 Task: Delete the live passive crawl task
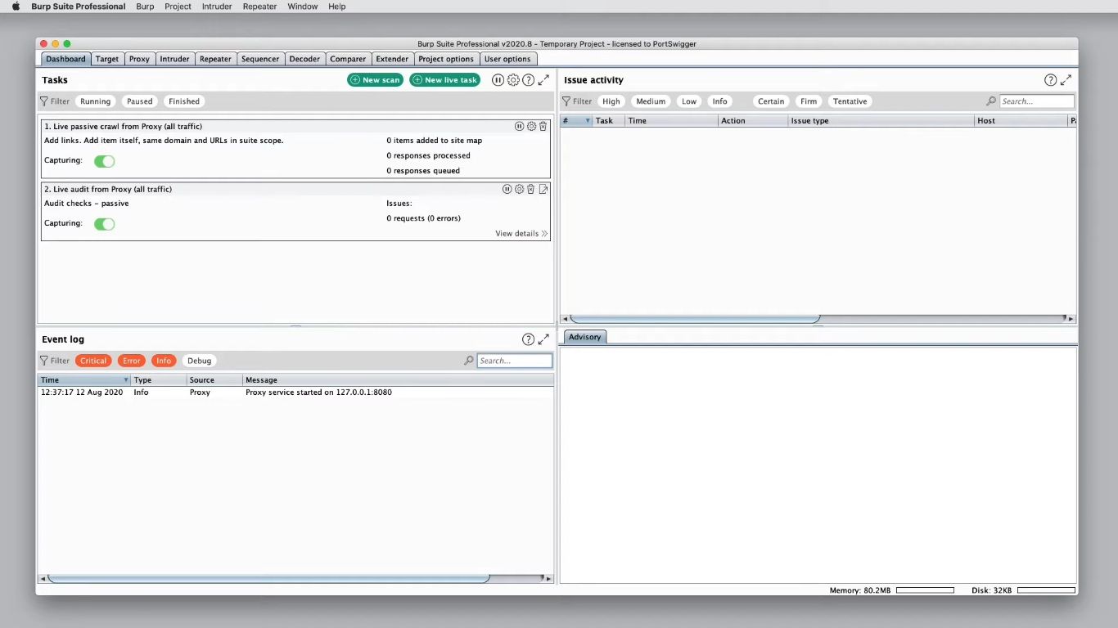(542, 126)
